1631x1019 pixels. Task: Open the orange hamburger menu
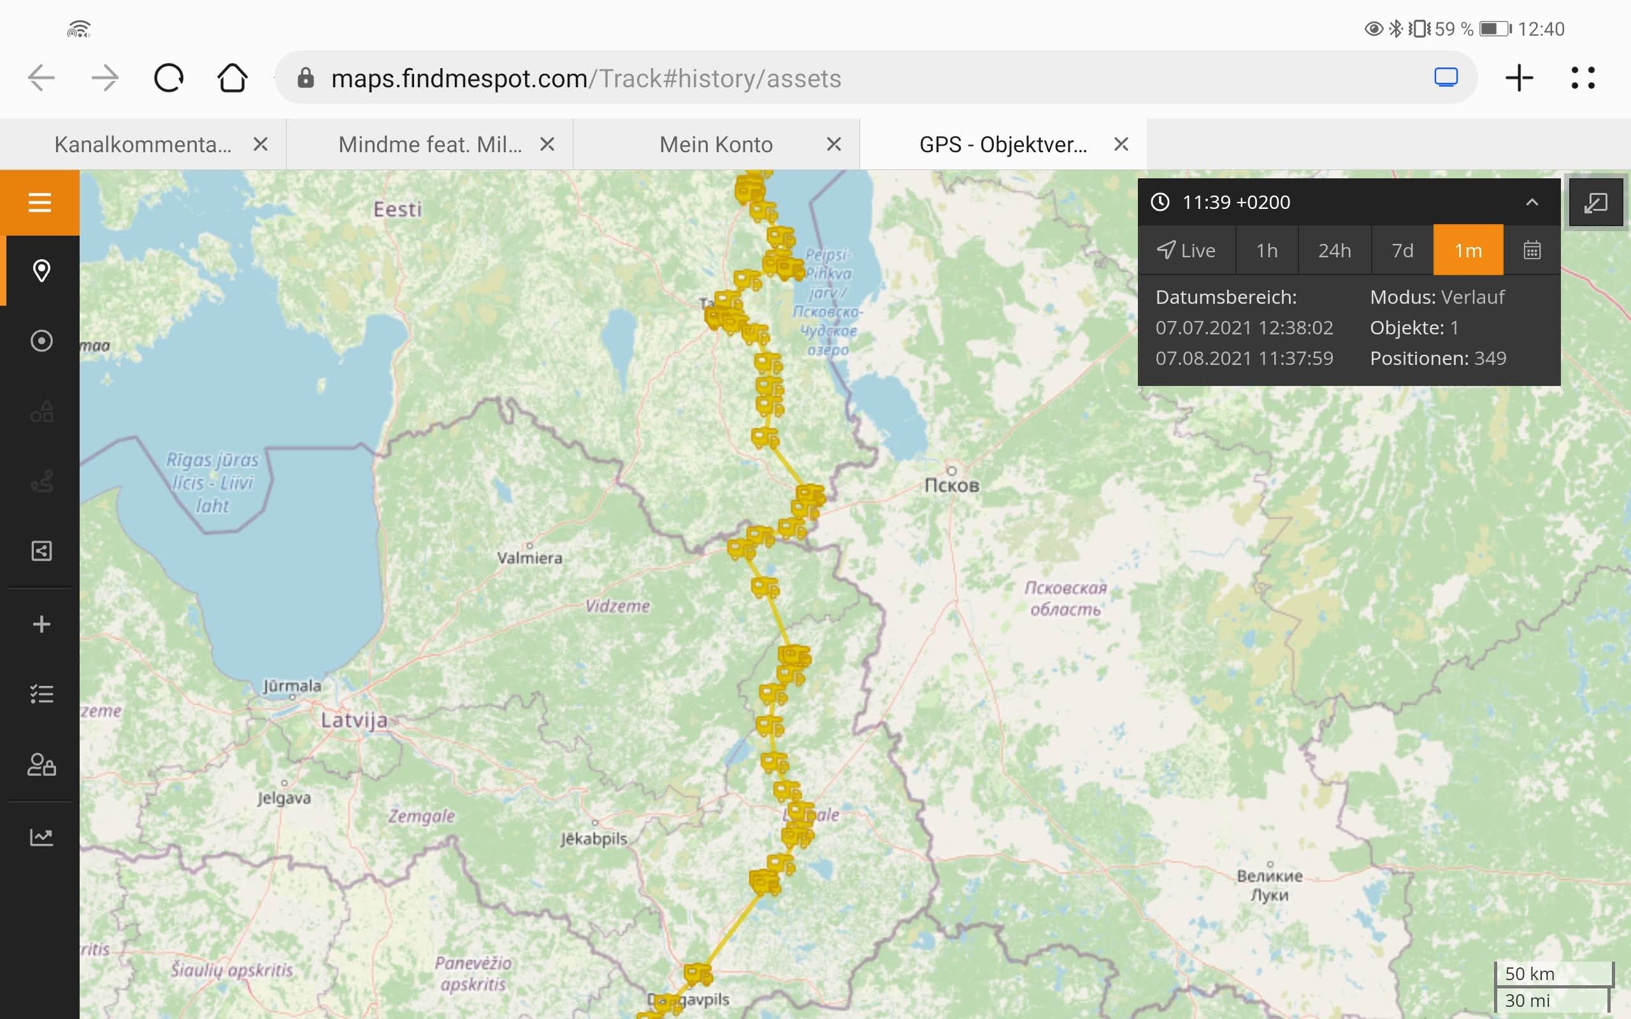[40, 202]
